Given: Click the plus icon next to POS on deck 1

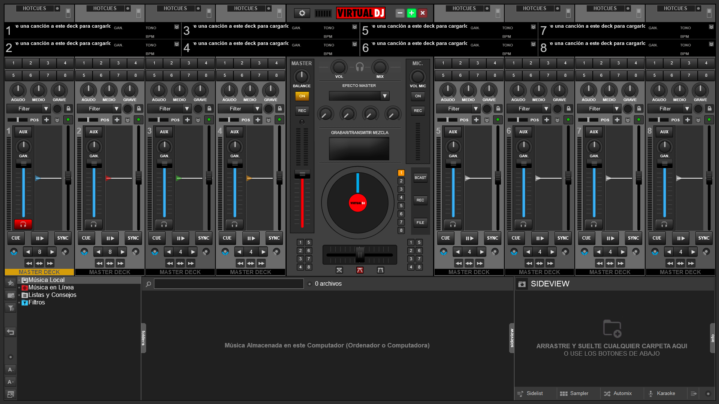Looking at the screenshot, I should pyautogui.click(x=46, y=120).
